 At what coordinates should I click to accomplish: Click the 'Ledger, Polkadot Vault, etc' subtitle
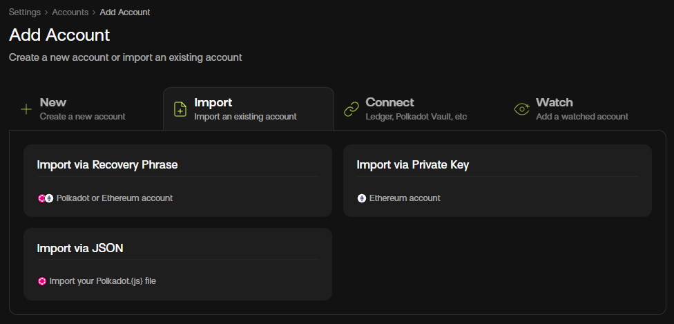pos(416,117)
